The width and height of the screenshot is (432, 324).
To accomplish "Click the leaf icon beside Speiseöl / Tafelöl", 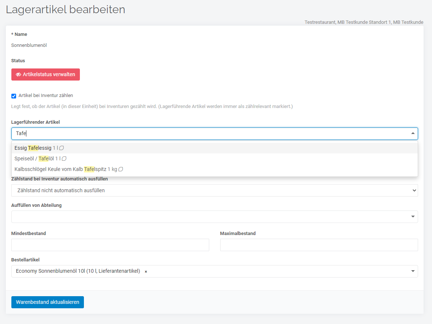I will pos(64,159).
